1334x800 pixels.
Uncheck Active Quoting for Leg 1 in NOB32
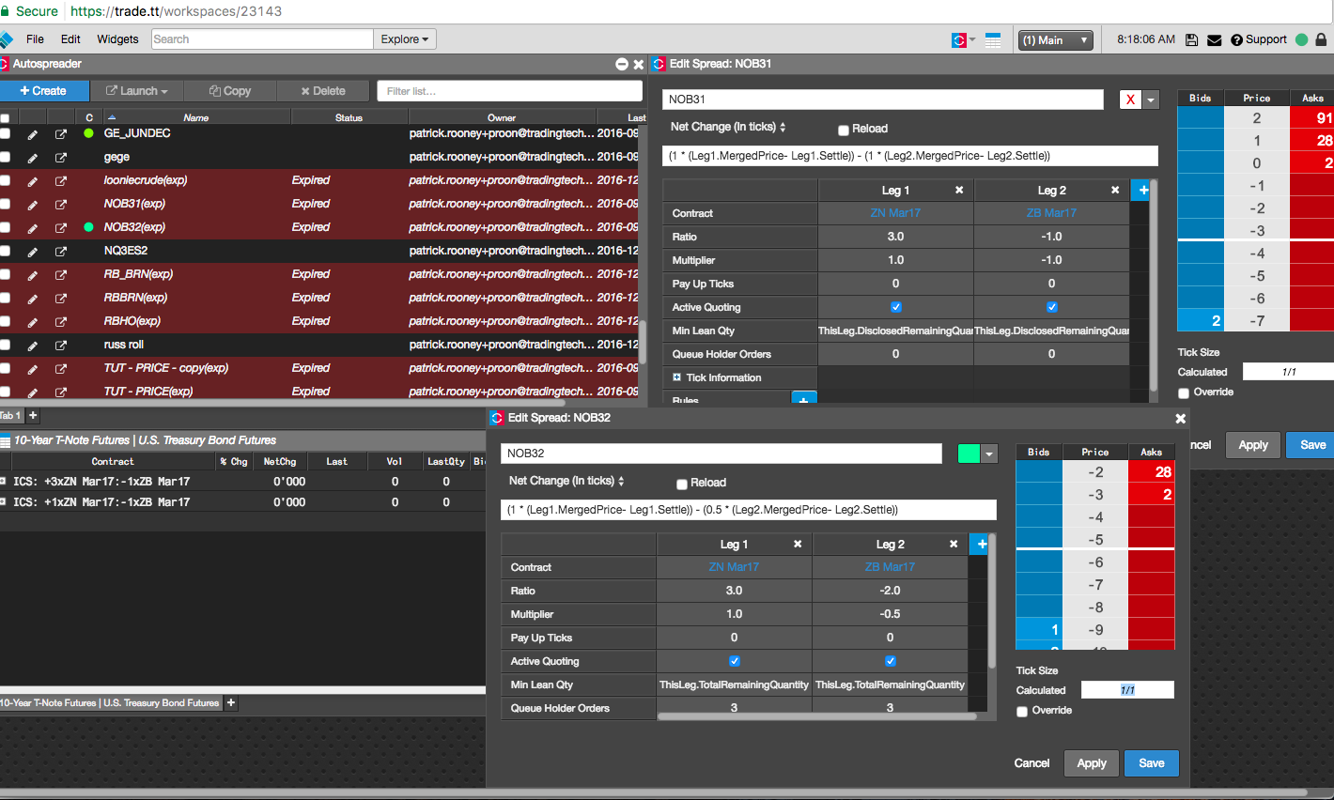click(x=735, y=661)
